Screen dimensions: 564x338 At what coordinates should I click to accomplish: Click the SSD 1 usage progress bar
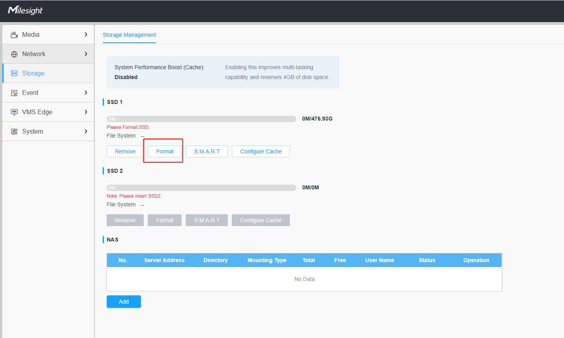click(201, 119)
